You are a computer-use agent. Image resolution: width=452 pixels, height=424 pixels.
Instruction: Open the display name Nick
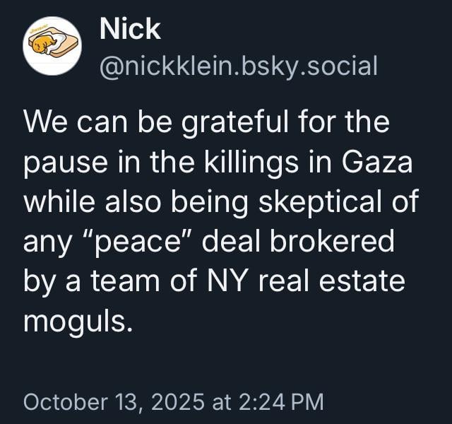point(131,29)
